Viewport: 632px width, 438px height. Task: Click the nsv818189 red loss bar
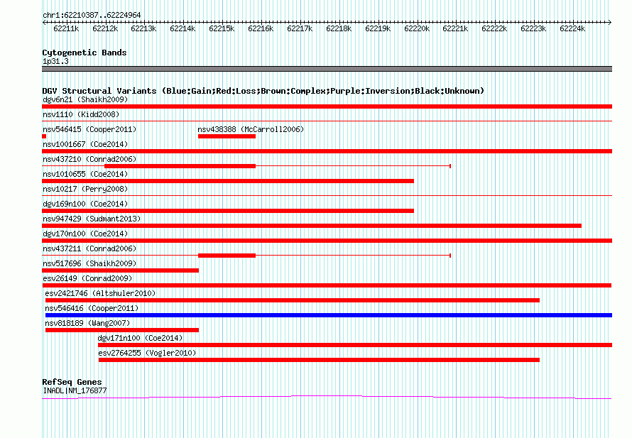122,330
